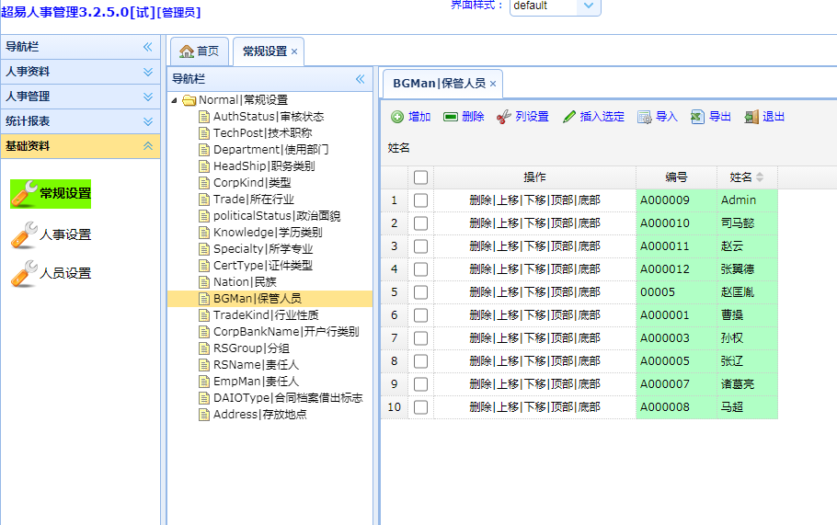Open the 界面样式 default dropdown

pyautogui.click(x=589, y=6)
